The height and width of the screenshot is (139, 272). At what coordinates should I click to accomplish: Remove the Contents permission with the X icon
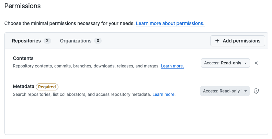[x=256, y=63]
